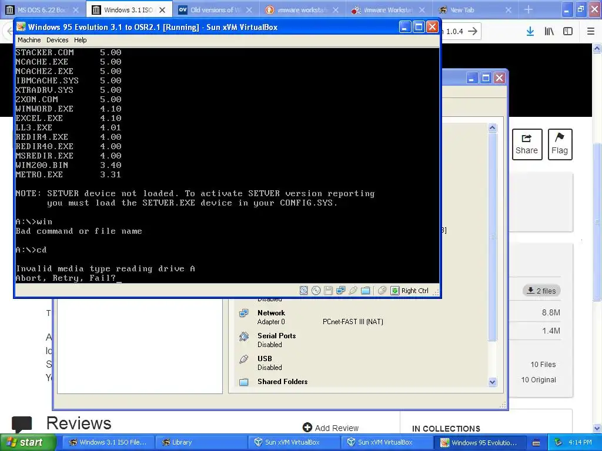
Task: Click the Shared Folders folder icon in details
Action: click(244, 382)
